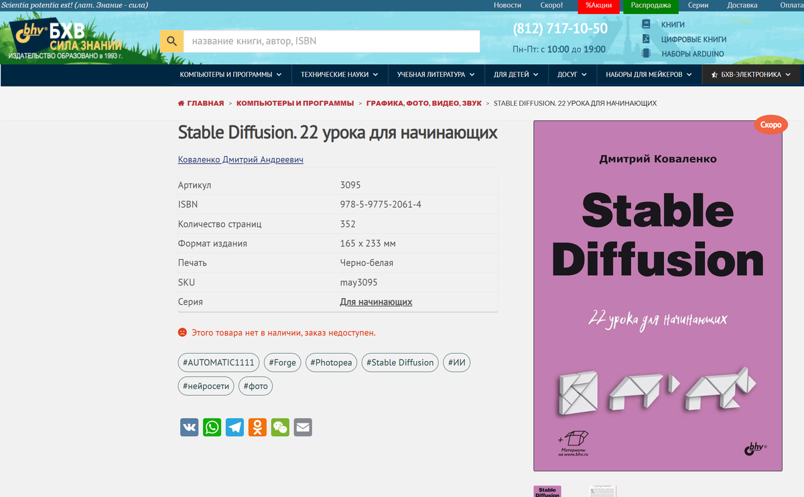Open НАБОРЫ ARDUINO section link
The height and width of the screenshot is (497, 804).
pyautogui.click(x=693, y=54)
